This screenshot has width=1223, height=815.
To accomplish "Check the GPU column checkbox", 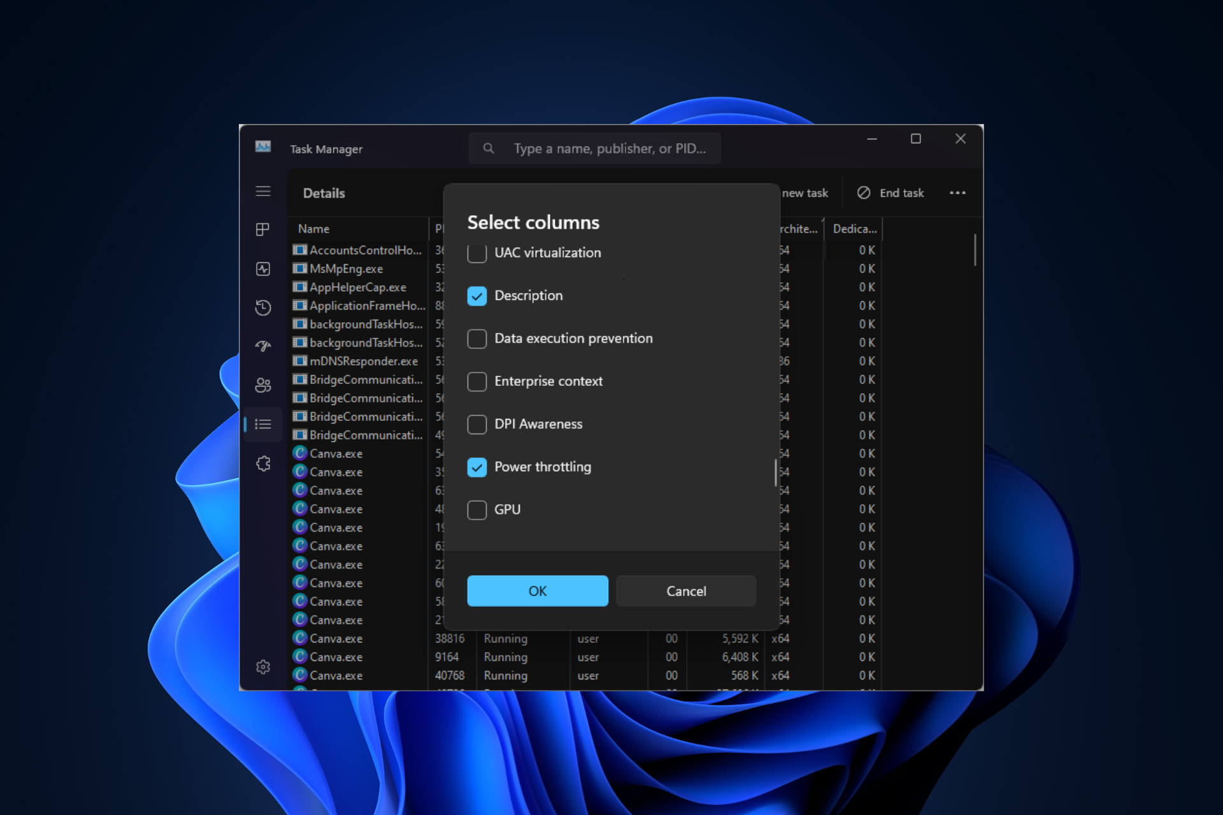I will (x=477, y=510).
